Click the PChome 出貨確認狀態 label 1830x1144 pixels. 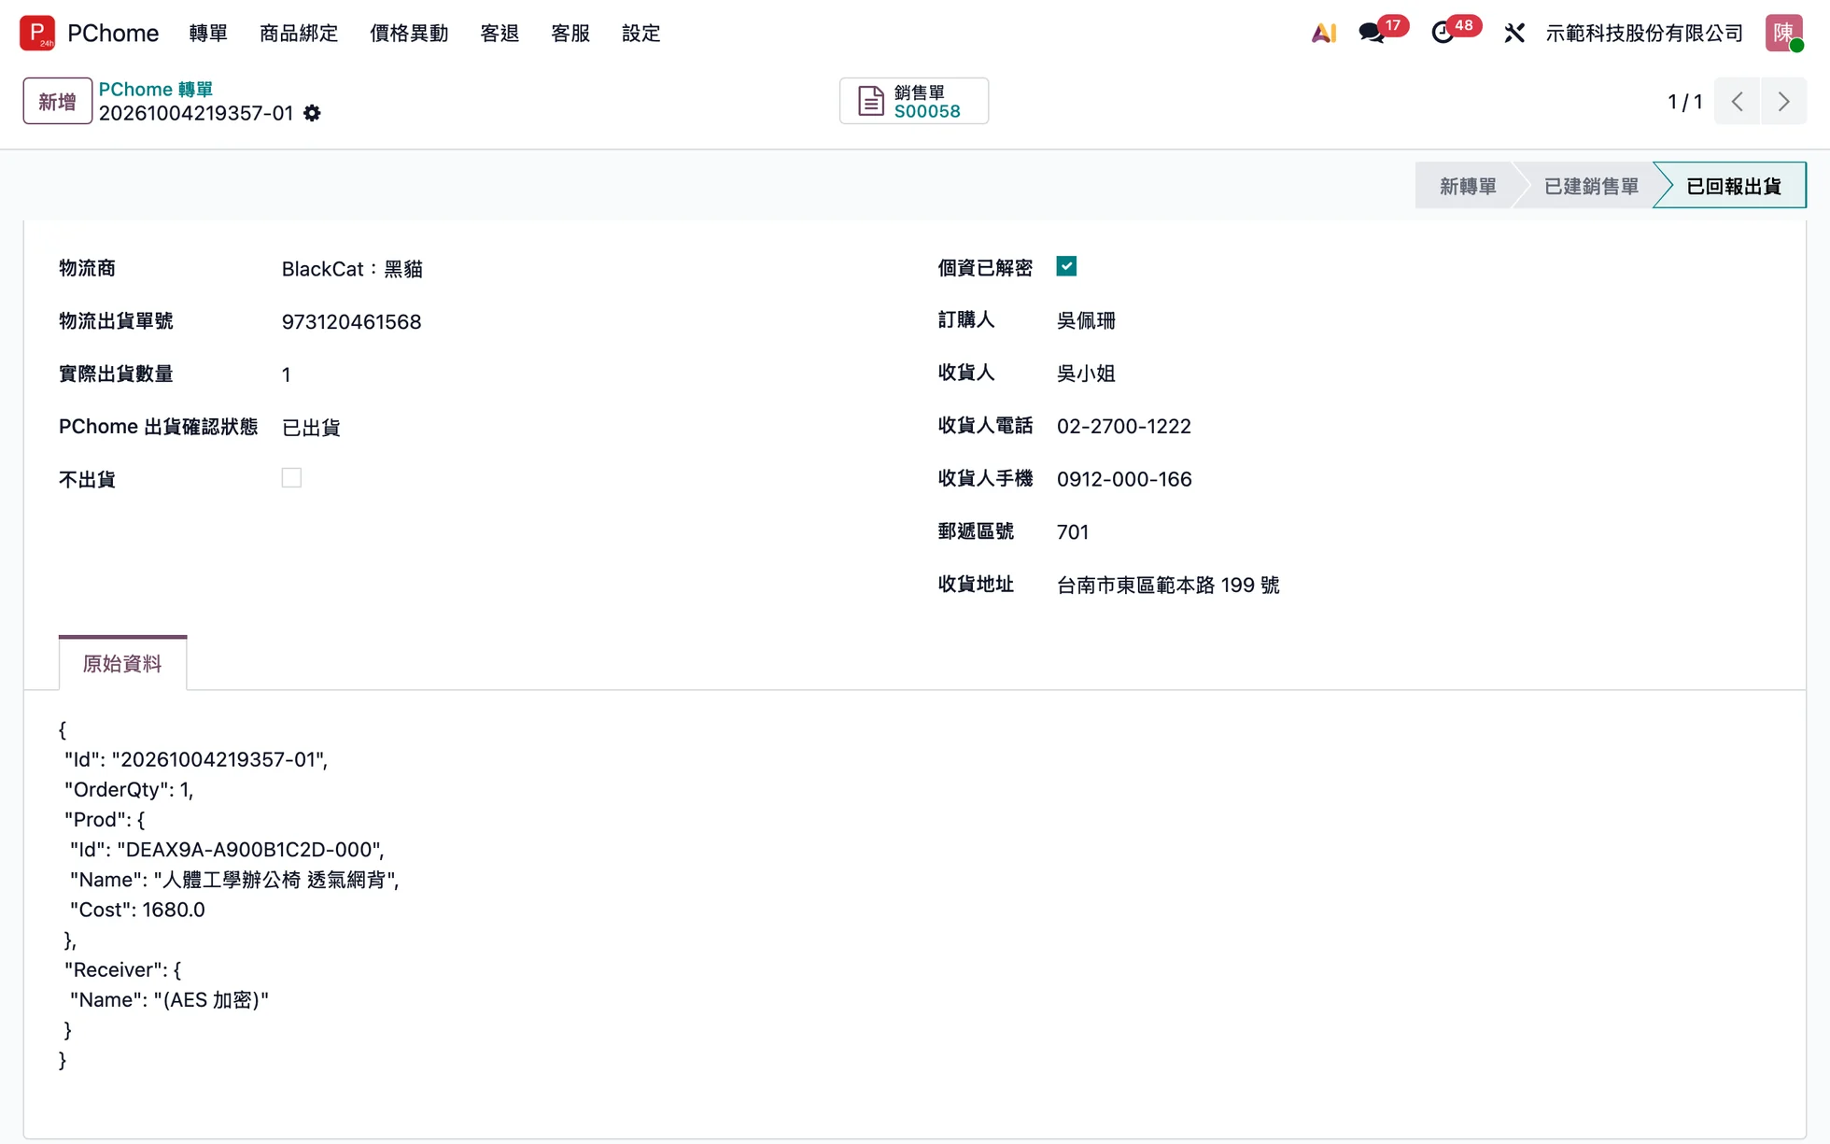(x=158, y=426)
